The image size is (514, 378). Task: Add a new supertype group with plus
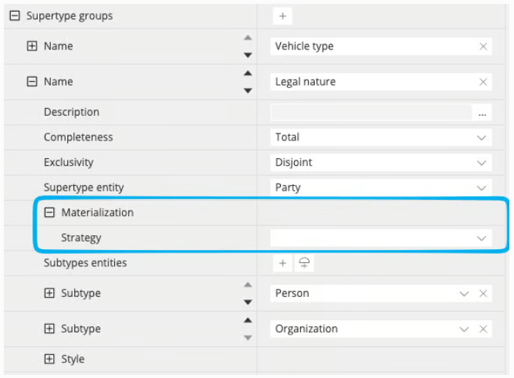click(282, 16)
